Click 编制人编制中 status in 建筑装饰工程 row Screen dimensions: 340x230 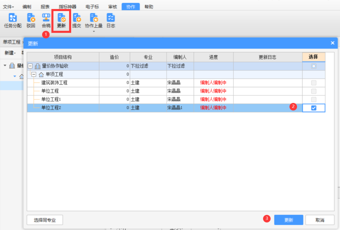213,83
